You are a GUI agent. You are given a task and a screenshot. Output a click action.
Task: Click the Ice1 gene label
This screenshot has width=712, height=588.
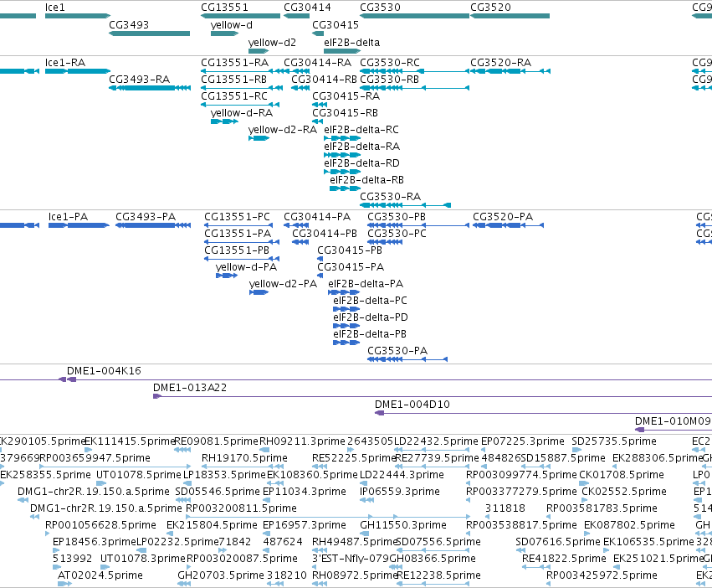pyautogui.click(x=55, y=8)
